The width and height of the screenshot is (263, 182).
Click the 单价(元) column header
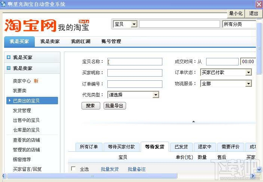pyautogui.click(x=184, y=157)
